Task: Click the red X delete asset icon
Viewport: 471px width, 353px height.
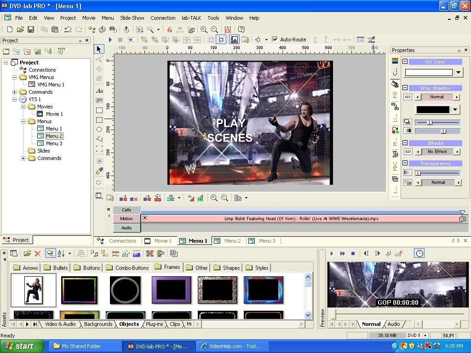Action: (x=38, y=254)
